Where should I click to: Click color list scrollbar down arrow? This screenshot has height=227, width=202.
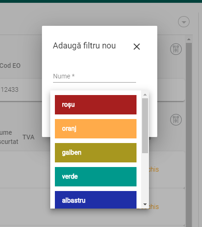coord(145,204)
